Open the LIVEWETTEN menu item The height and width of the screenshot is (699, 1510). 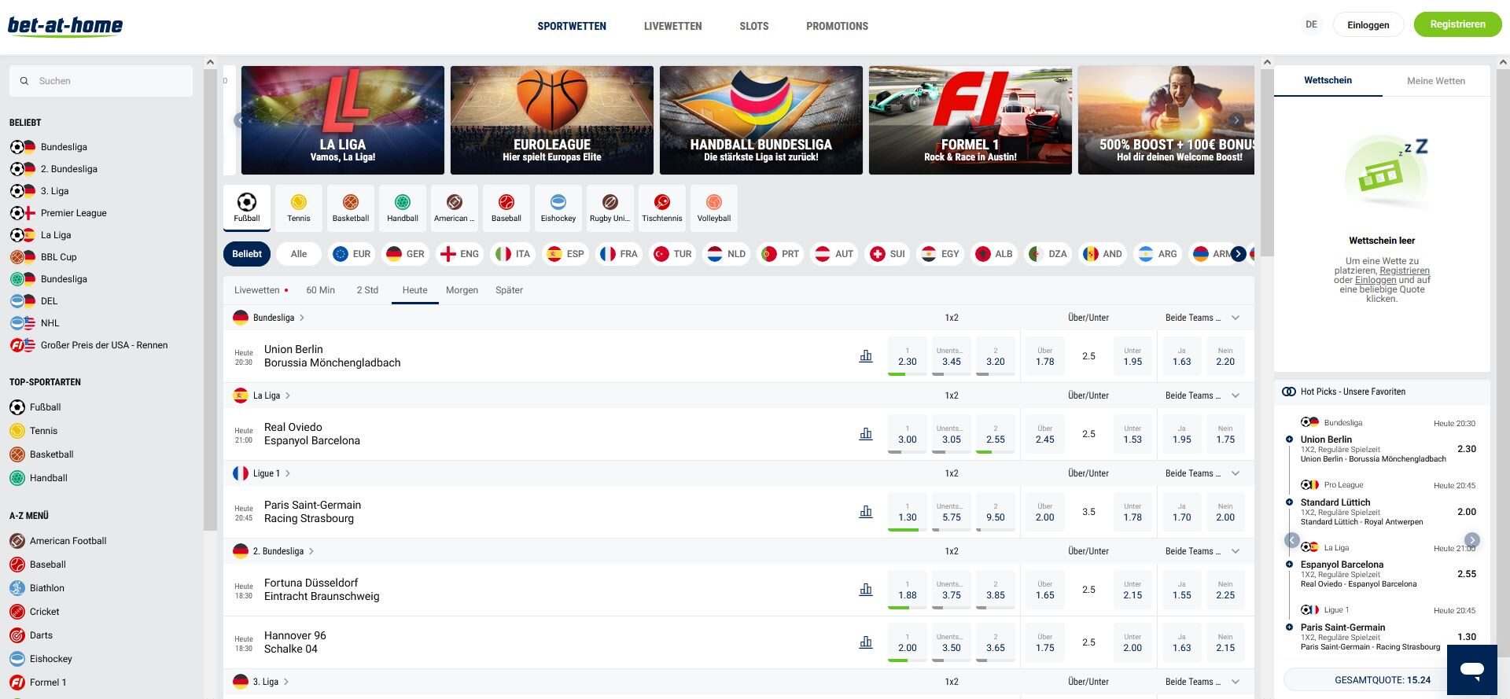click(673, 26)
